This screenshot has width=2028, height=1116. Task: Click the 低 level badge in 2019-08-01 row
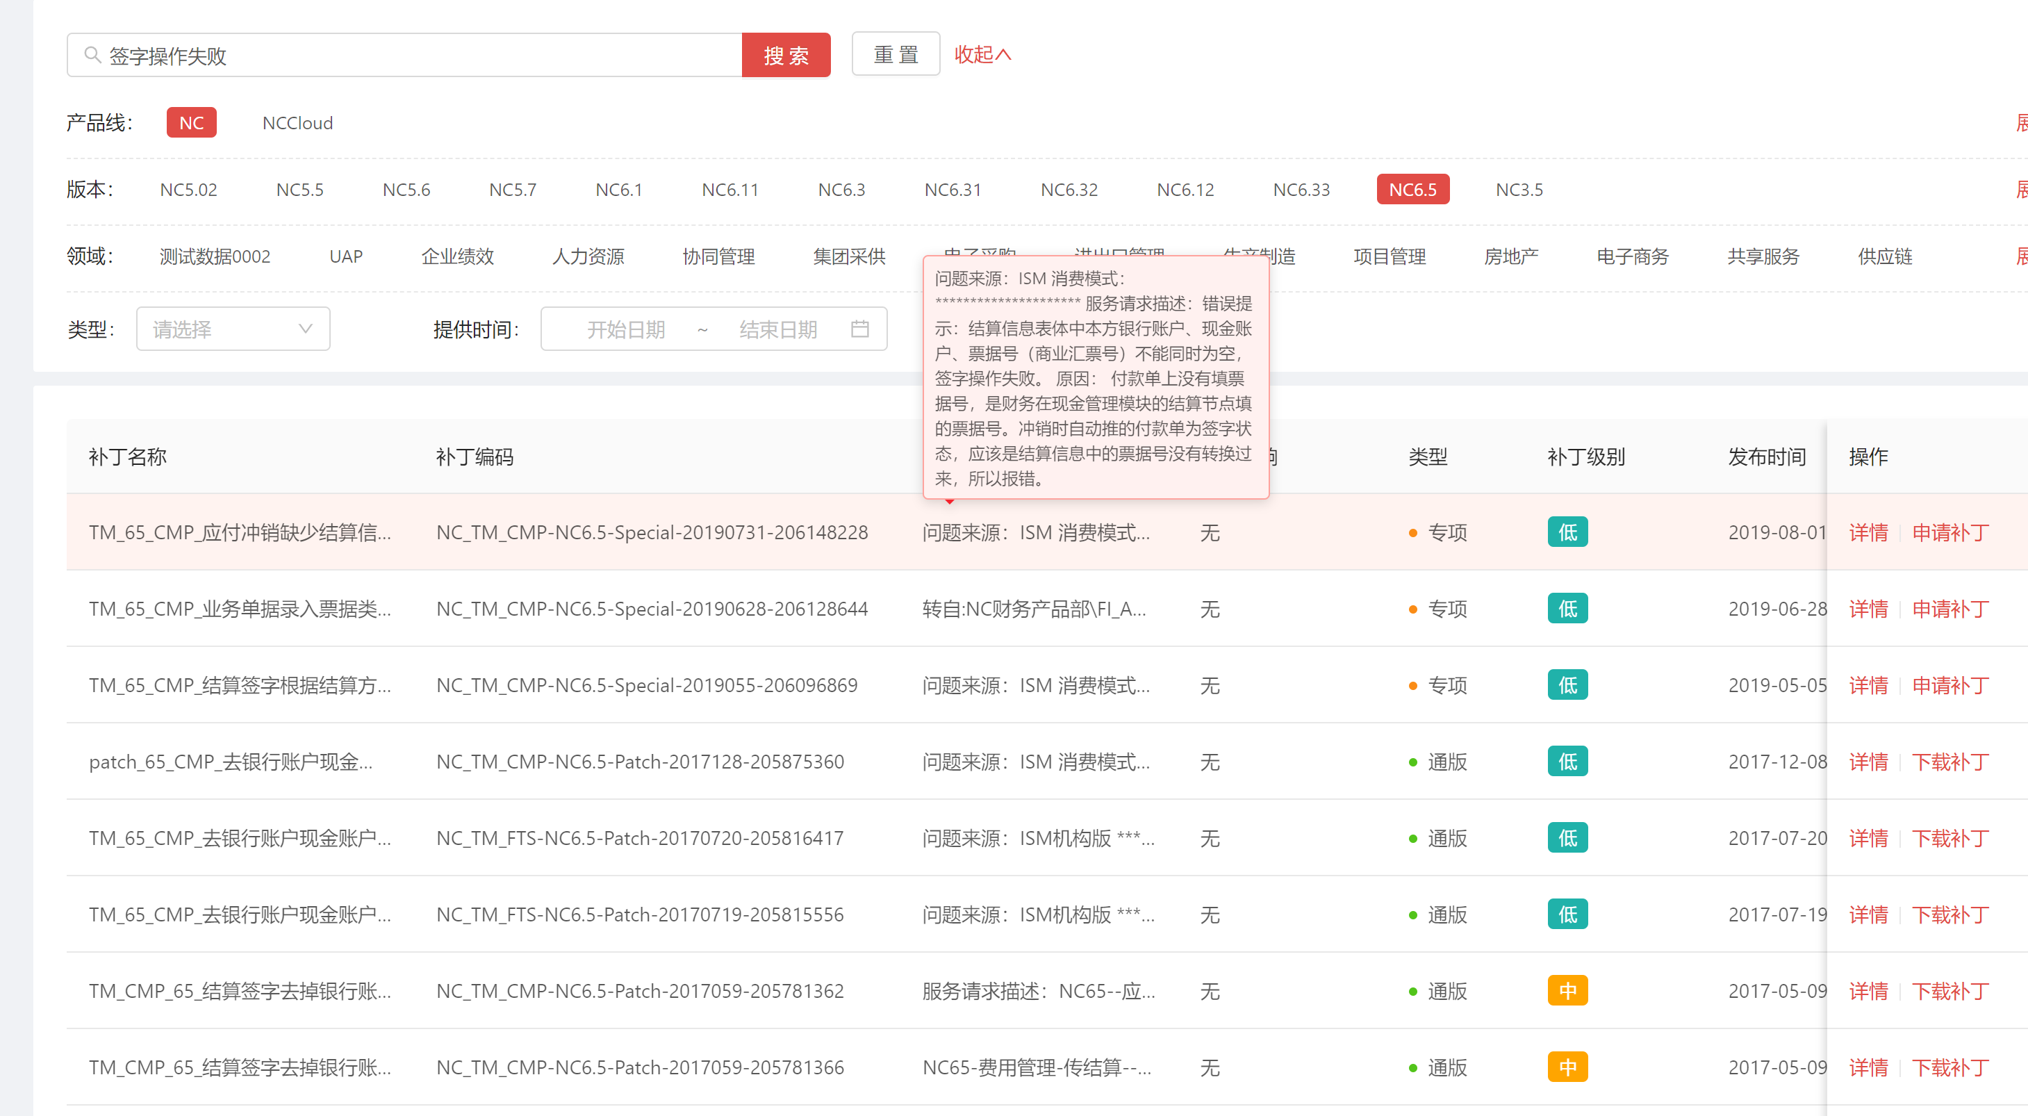(1567, 532)
